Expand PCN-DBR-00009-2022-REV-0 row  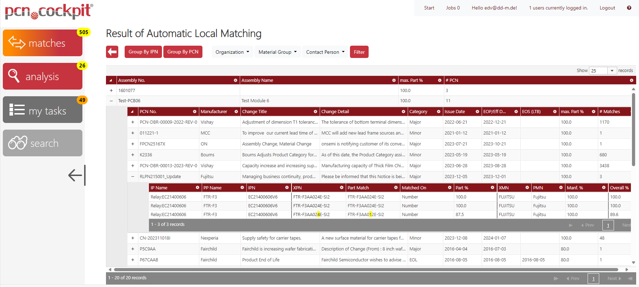133,122
